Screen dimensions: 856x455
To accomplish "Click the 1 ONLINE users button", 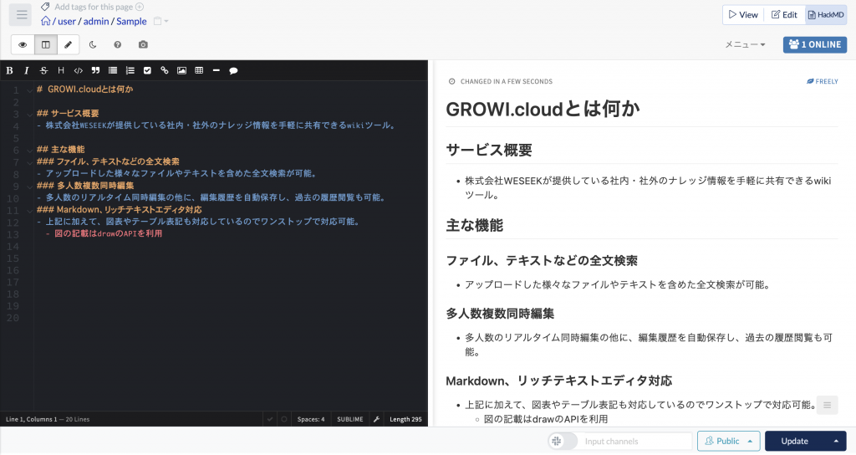I will point(814,45).
